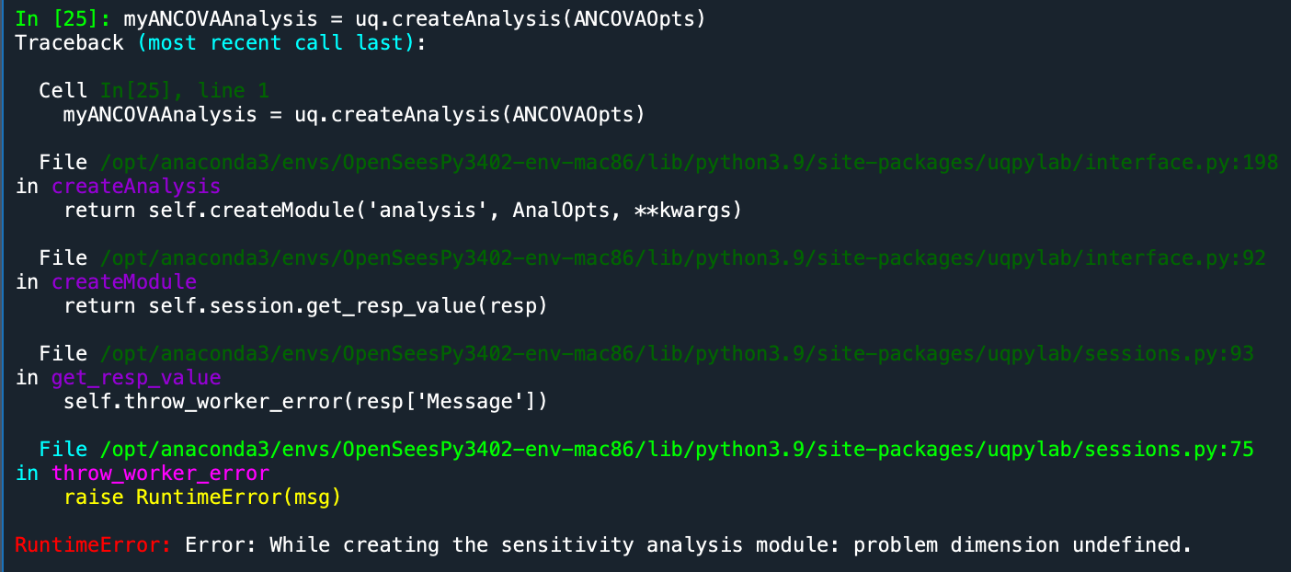Click uq.createAnalysis(ANCOVAOpts) in traceback cell echo
Viewport: 1291px width, 572px height.
[x=470, y=114]
